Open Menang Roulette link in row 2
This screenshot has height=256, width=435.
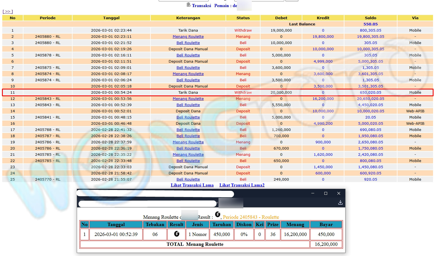click(188, 37)
